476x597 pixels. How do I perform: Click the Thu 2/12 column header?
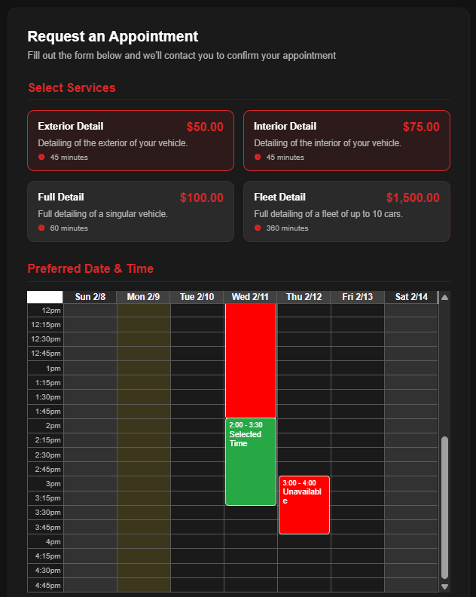[304, 297]
